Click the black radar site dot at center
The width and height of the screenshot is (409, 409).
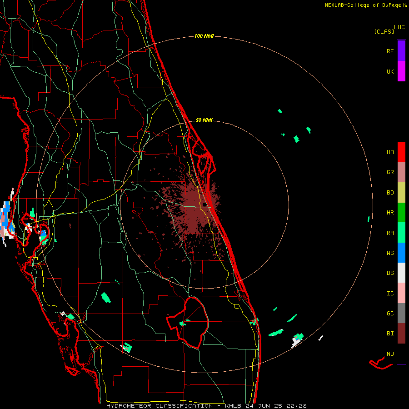pyautogui.click(x=204, y=204)
